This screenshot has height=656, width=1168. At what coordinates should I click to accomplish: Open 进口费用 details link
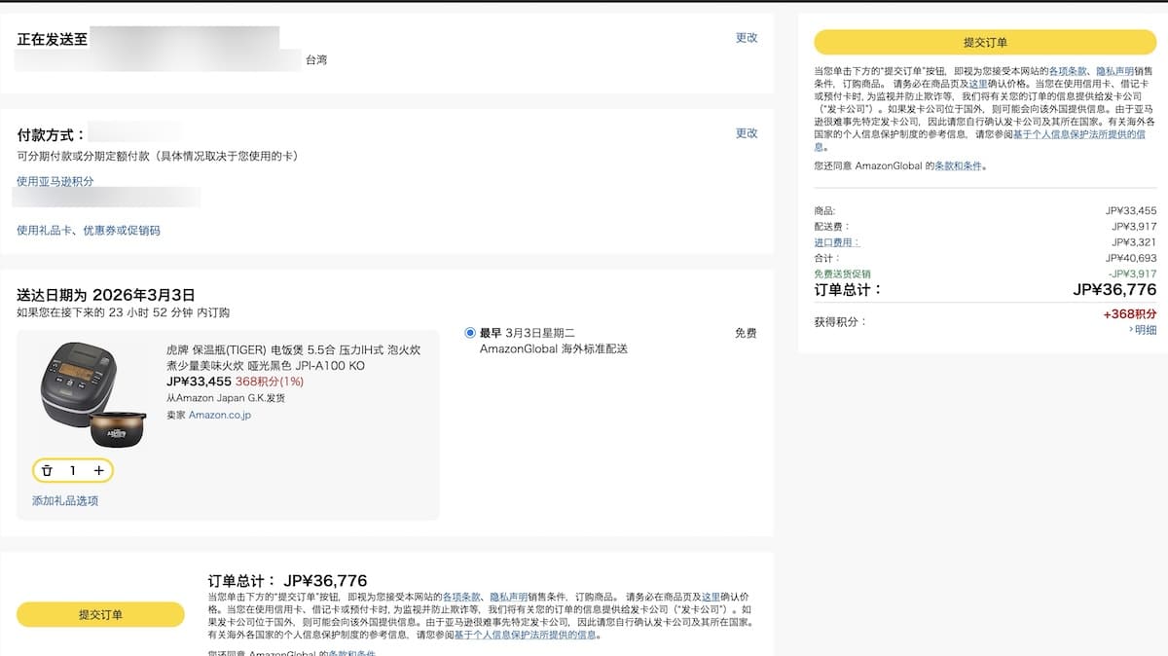pyautogui.click(x=836, y=242)
